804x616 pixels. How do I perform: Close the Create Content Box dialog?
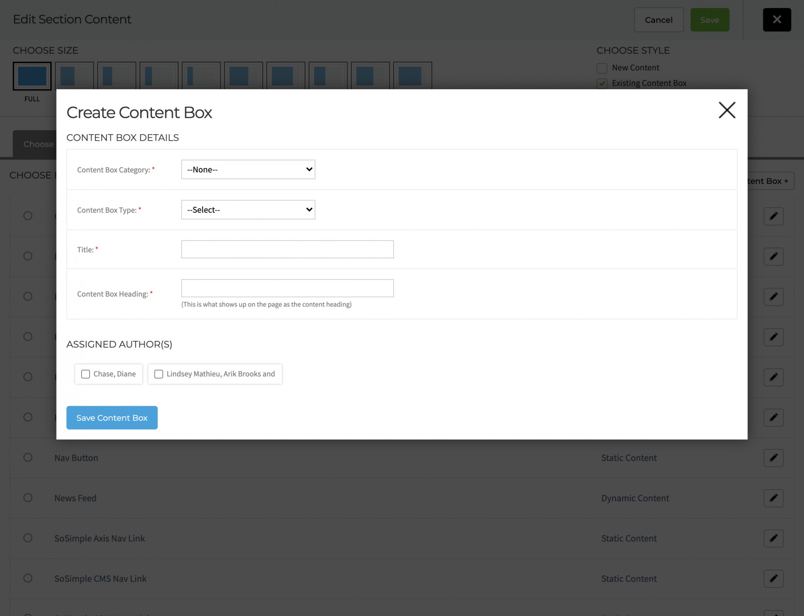pos(727,110)
